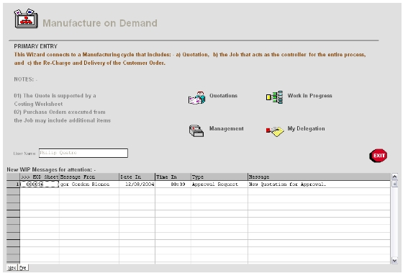Screen dimensions: 408x276
Task: Focus the User Name input field
Action: coord(83,153)
